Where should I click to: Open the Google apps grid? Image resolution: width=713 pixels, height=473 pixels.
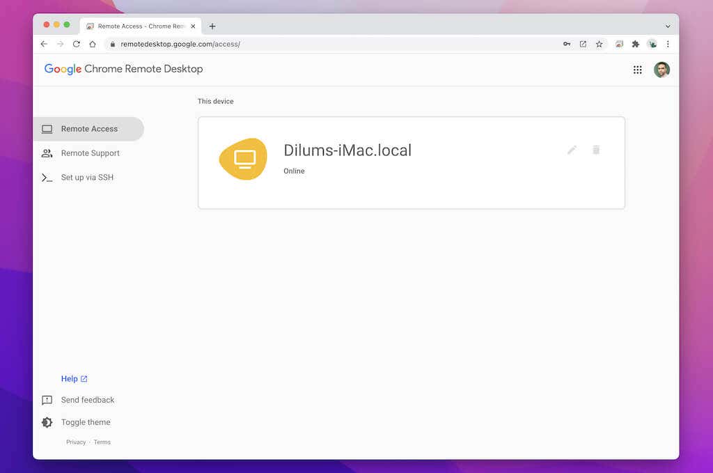click(638, 70)
